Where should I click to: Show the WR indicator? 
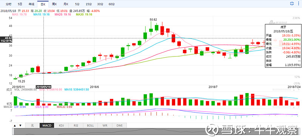coord(105,126)
